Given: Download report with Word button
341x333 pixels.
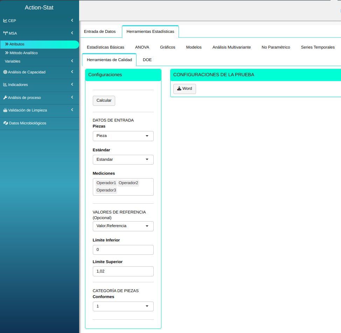Looking at the screenshot, I should [185, 89].
